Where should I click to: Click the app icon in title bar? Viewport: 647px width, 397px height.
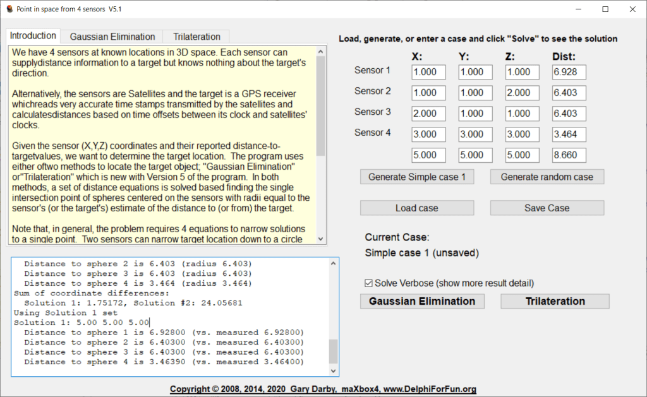click(9, 9)
